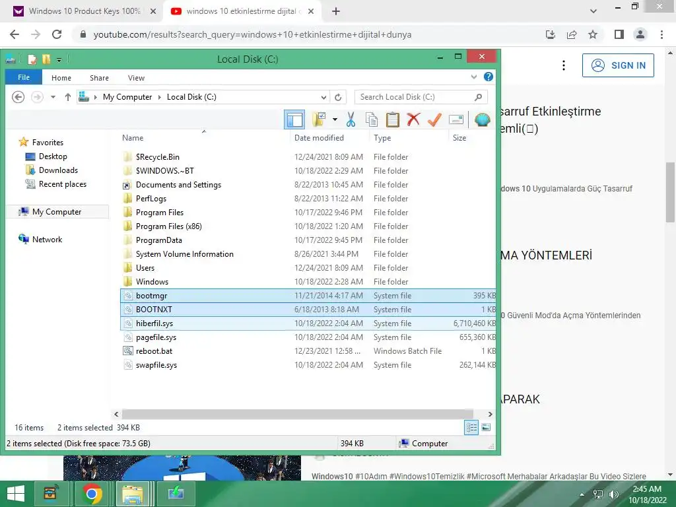The width and height of the screenshot is (676, 507).
Task: Click My Computer in the address breadcrumb
Action: [x=127, y=97]
